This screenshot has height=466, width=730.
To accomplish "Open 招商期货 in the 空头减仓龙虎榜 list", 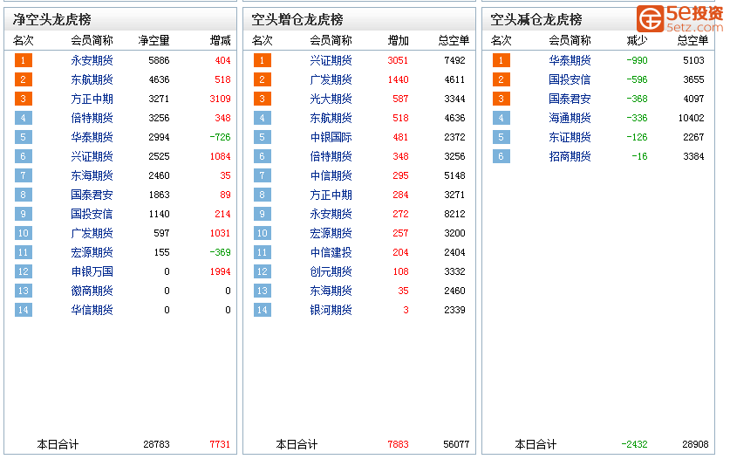I will point(570,156).
